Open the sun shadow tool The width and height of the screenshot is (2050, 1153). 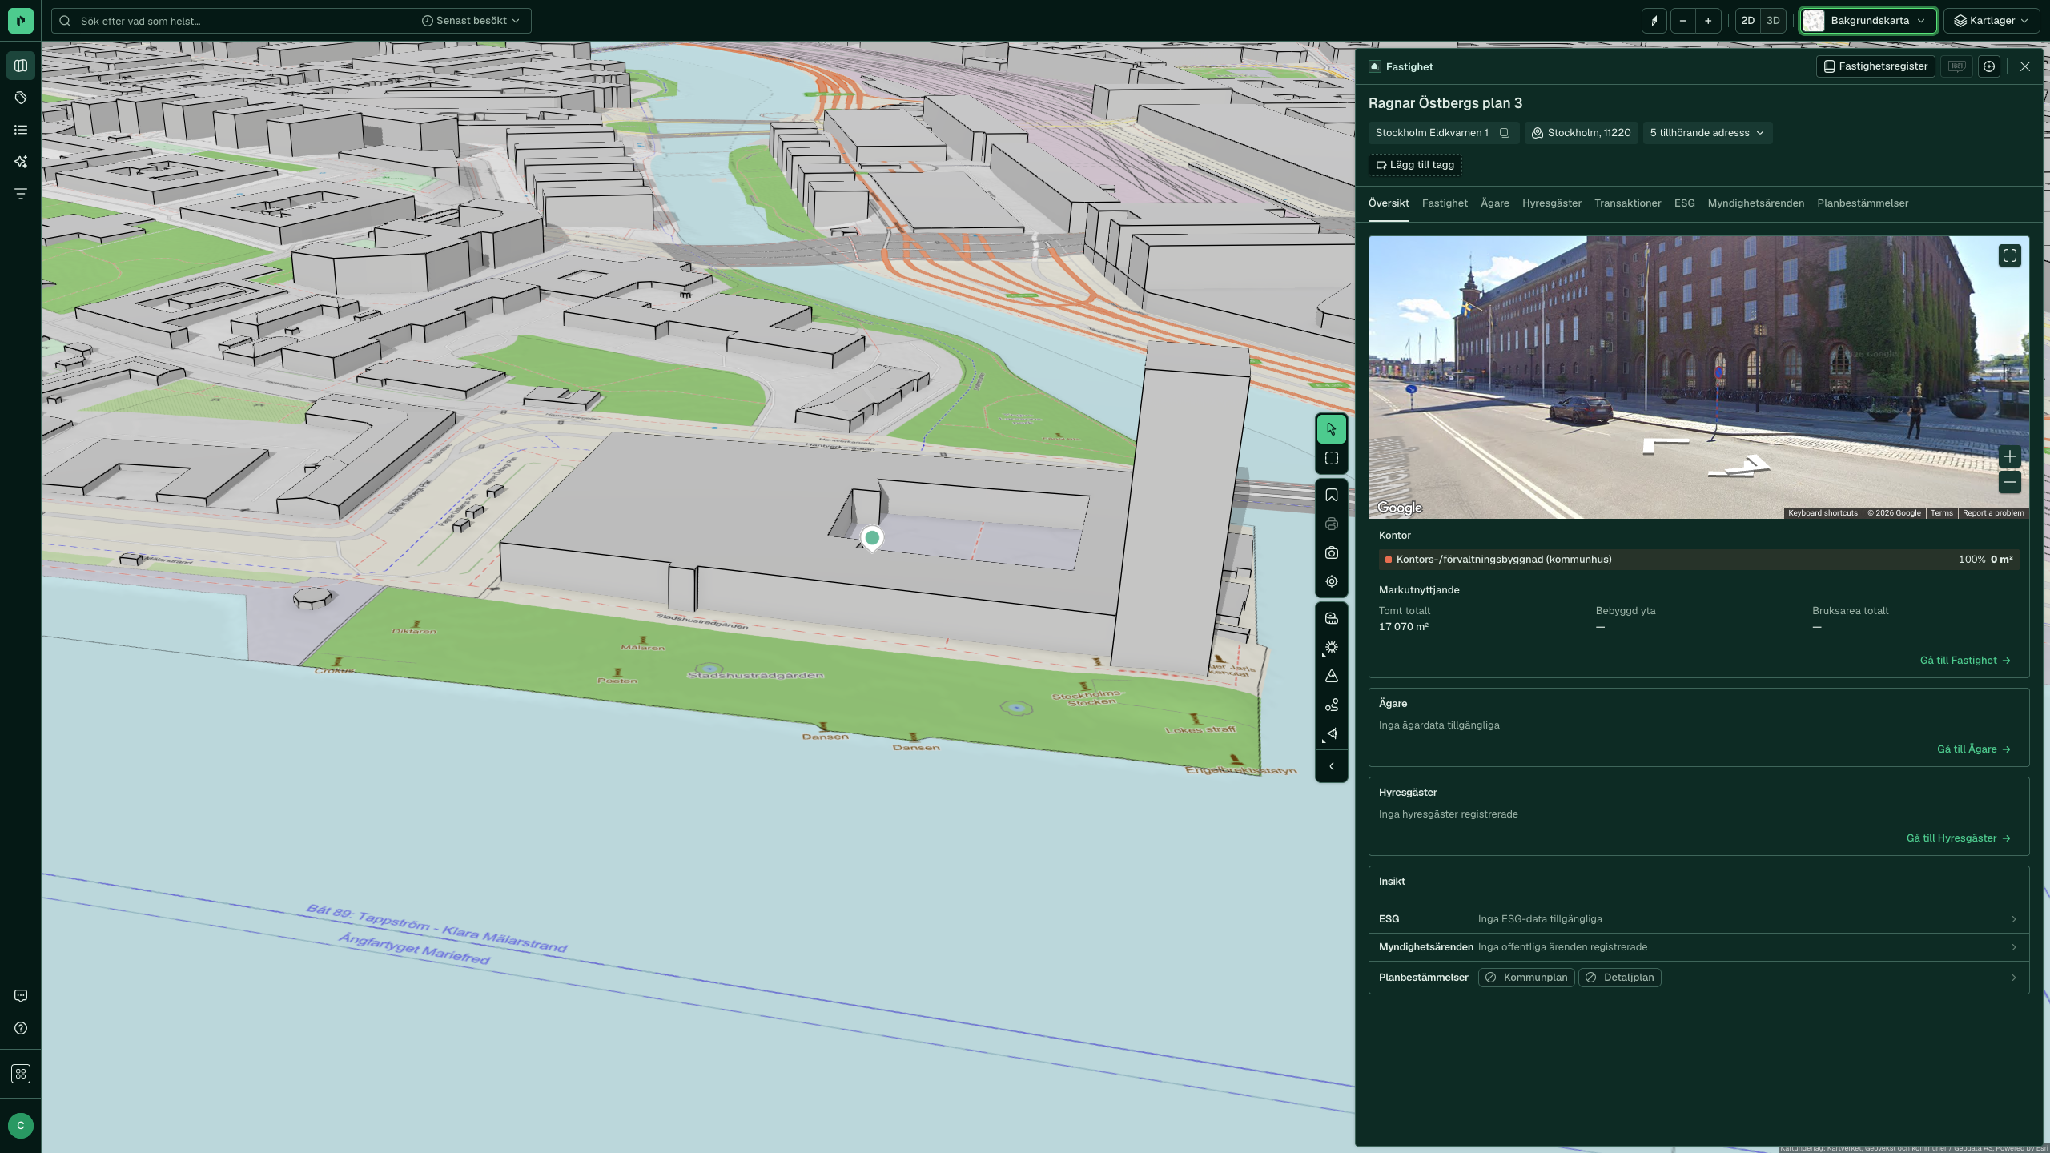(1332, 648)
